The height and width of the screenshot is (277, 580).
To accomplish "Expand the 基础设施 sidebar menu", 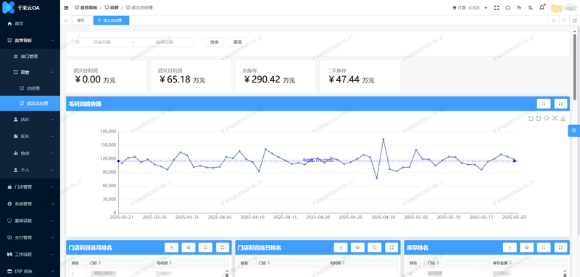I will coord(30,221).
